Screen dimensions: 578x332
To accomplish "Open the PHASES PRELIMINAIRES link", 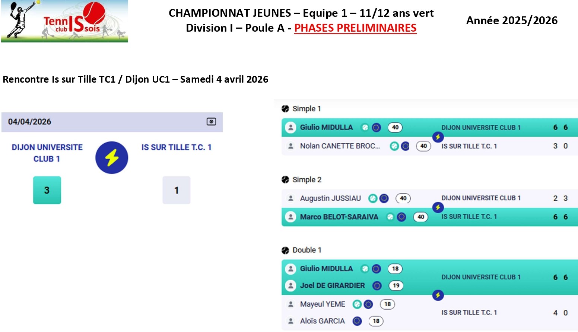I will pyautogui.click(x=355, y=28).
